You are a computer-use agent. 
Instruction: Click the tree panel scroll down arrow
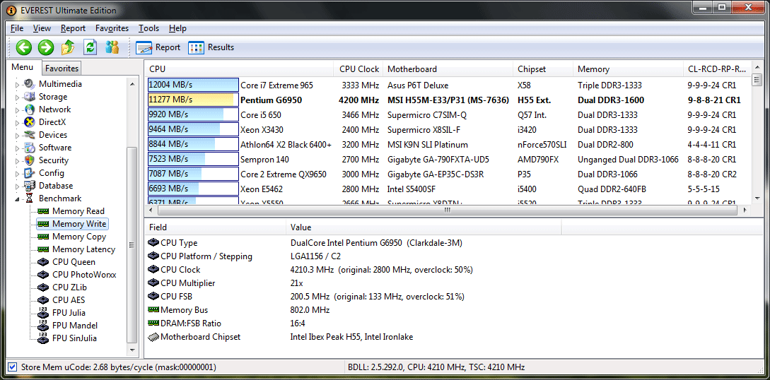(132, 350)
